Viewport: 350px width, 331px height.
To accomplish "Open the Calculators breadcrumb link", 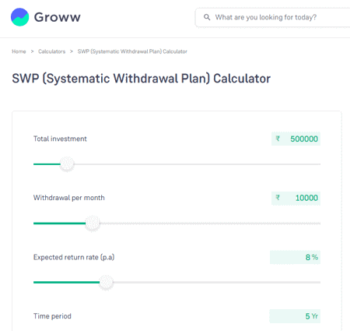I will point(52,51).
